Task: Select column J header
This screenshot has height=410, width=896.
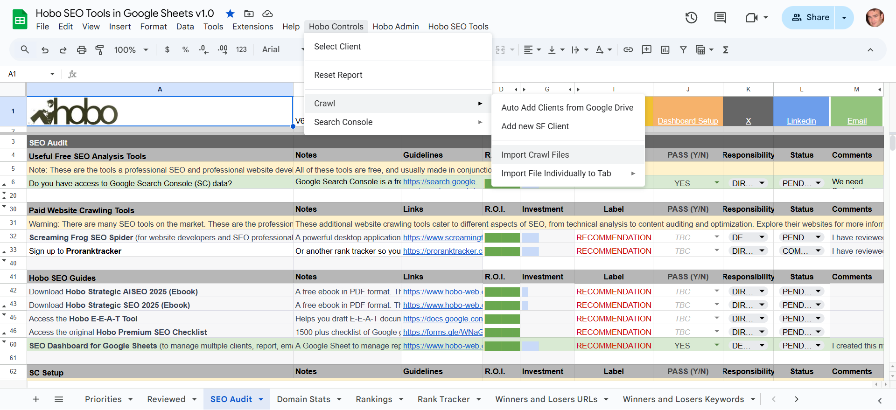Action: [x=688, y=89]
